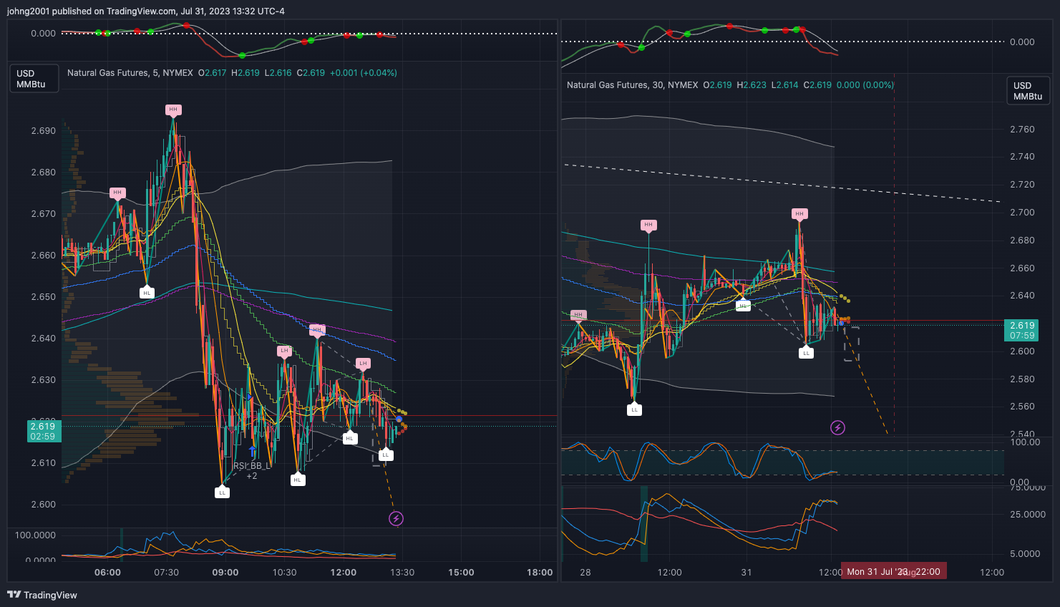Click the Mon 31 Jul '23 22:00 date label
This screenshot has width=1060, height=607.
point(893,571)
